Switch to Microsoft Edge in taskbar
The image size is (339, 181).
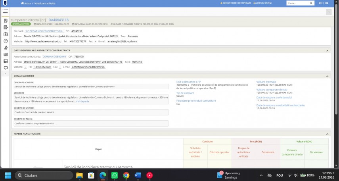[x=103, y=175]
